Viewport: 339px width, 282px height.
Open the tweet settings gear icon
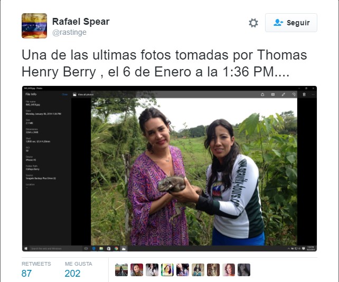(x=253, y=23)
